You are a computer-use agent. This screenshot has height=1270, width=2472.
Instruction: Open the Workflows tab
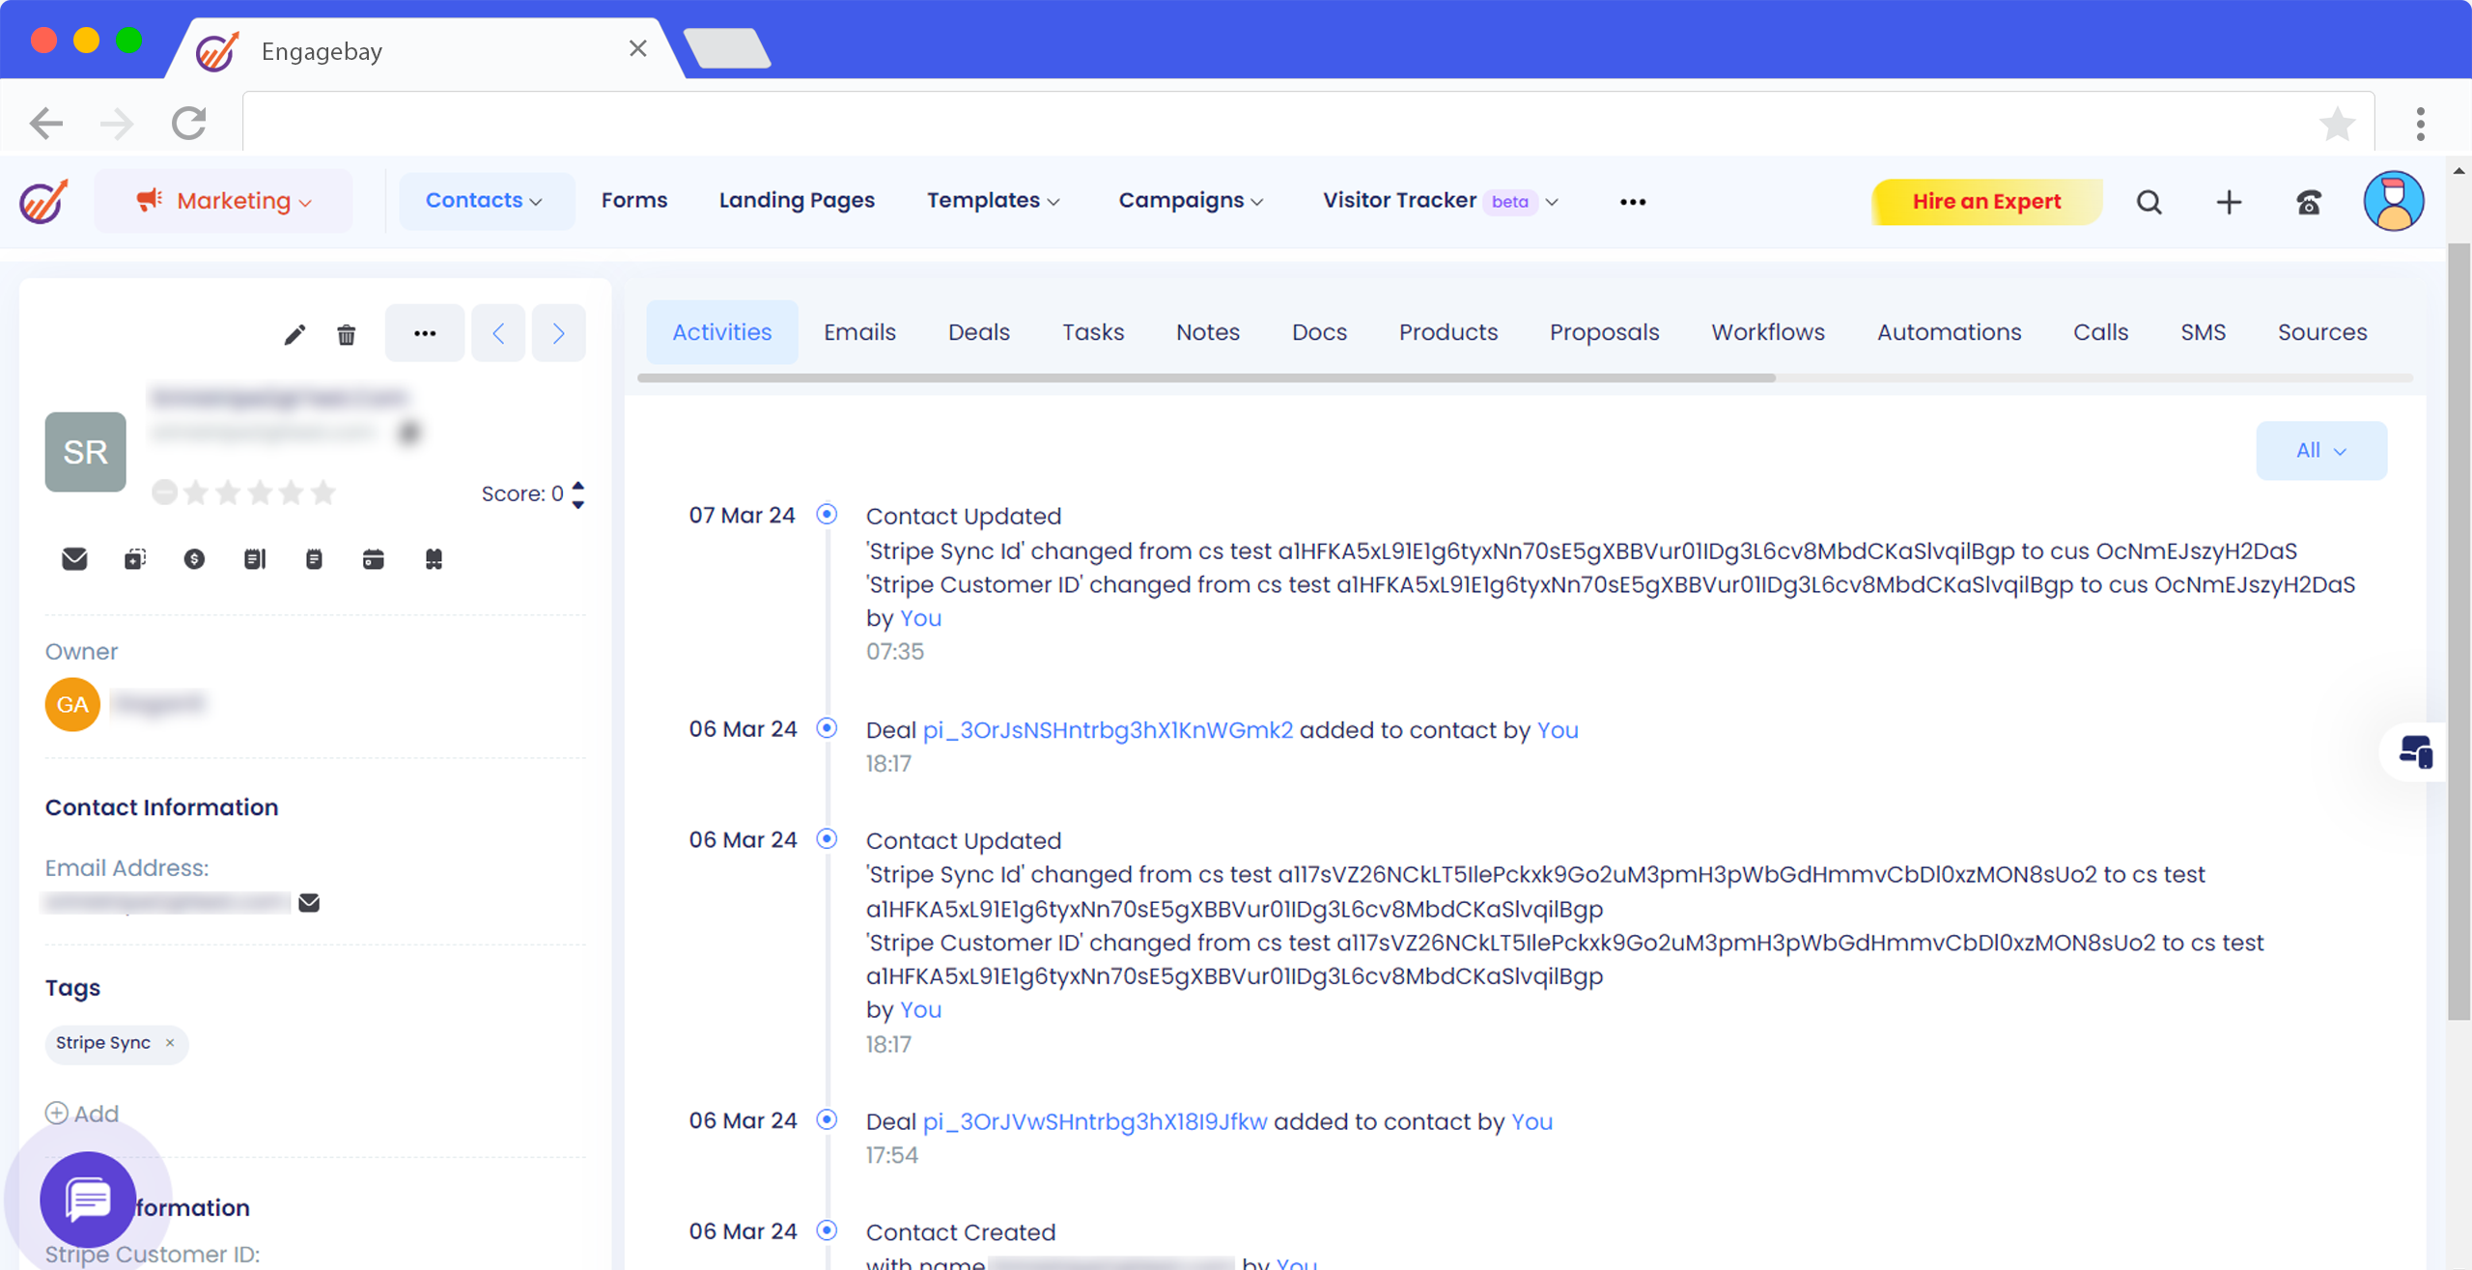1767,332
